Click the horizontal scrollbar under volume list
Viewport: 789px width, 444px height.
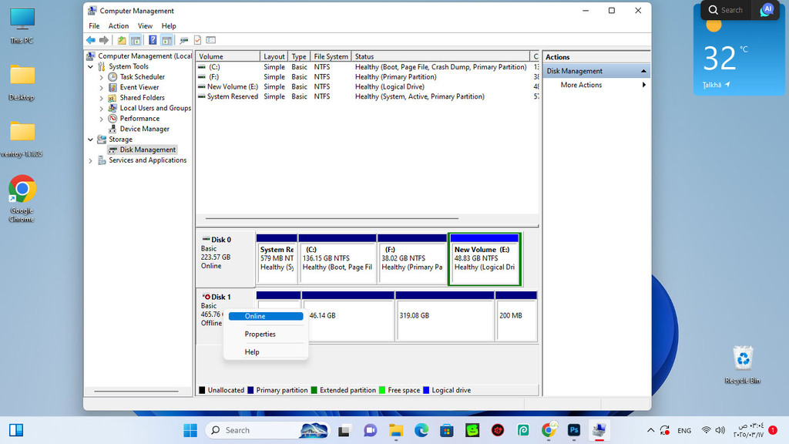pos(332,218)
